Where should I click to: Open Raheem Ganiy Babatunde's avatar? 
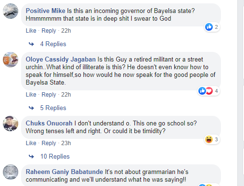click(11, 172)
